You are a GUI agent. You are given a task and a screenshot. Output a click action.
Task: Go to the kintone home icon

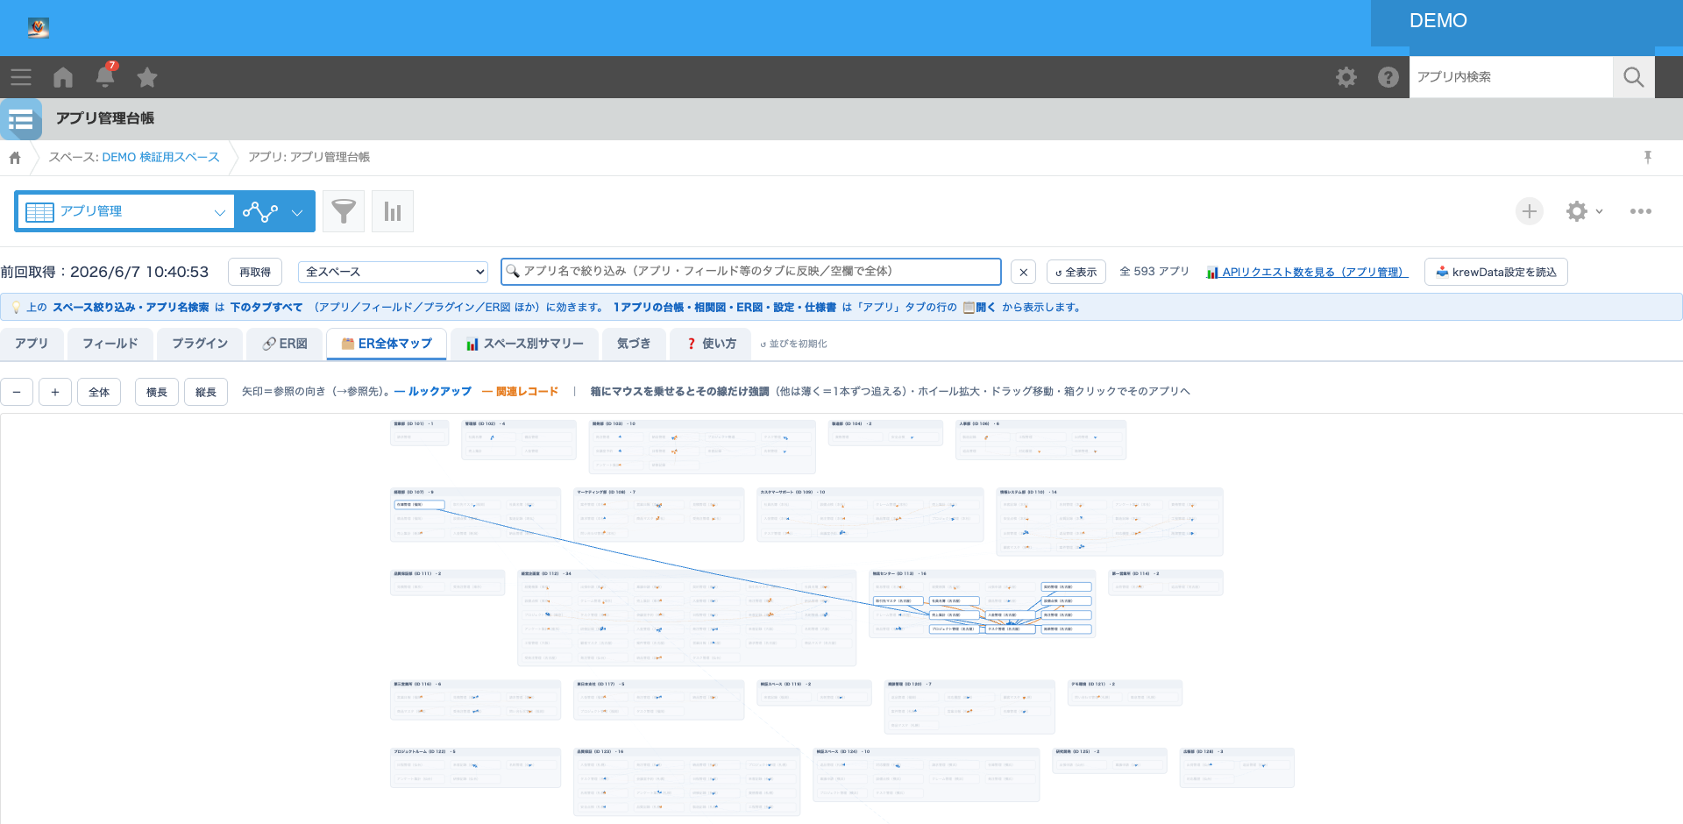pyautogui.click(x=63, y=77)
